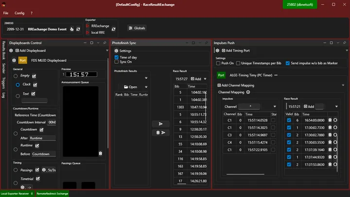This screenshot has height=197, width=350.
Task: Click the green Port button for ALGE-Timing
Action: 221,75
